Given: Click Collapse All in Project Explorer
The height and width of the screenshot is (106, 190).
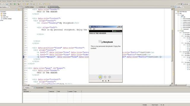Looking at the screenshot, I should pos(16,9).
